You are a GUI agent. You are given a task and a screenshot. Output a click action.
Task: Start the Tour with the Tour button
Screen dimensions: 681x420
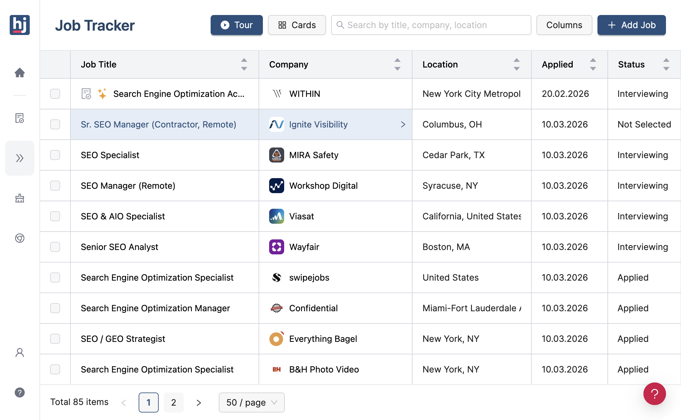click(237, 25)
